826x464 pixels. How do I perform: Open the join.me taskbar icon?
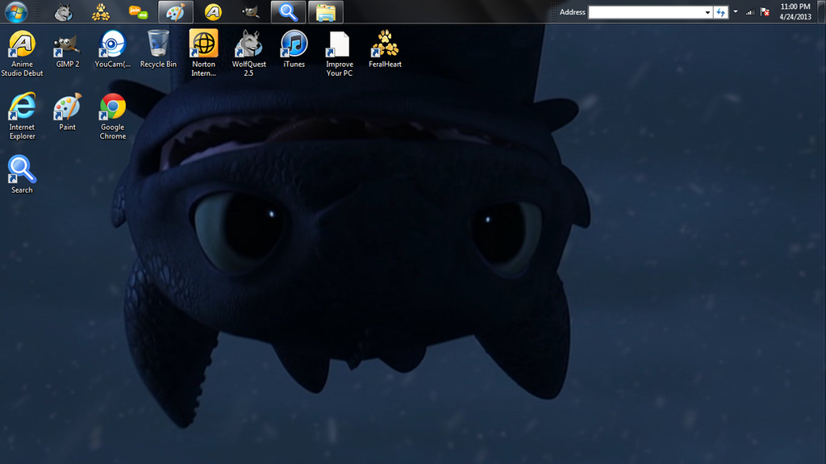click(138, 11)
